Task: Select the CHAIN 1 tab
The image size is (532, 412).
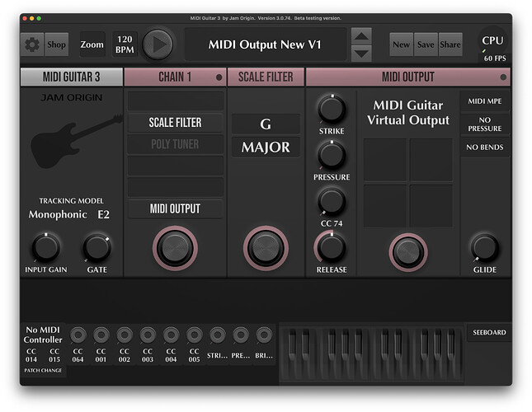Action: (x=175, y=77)
